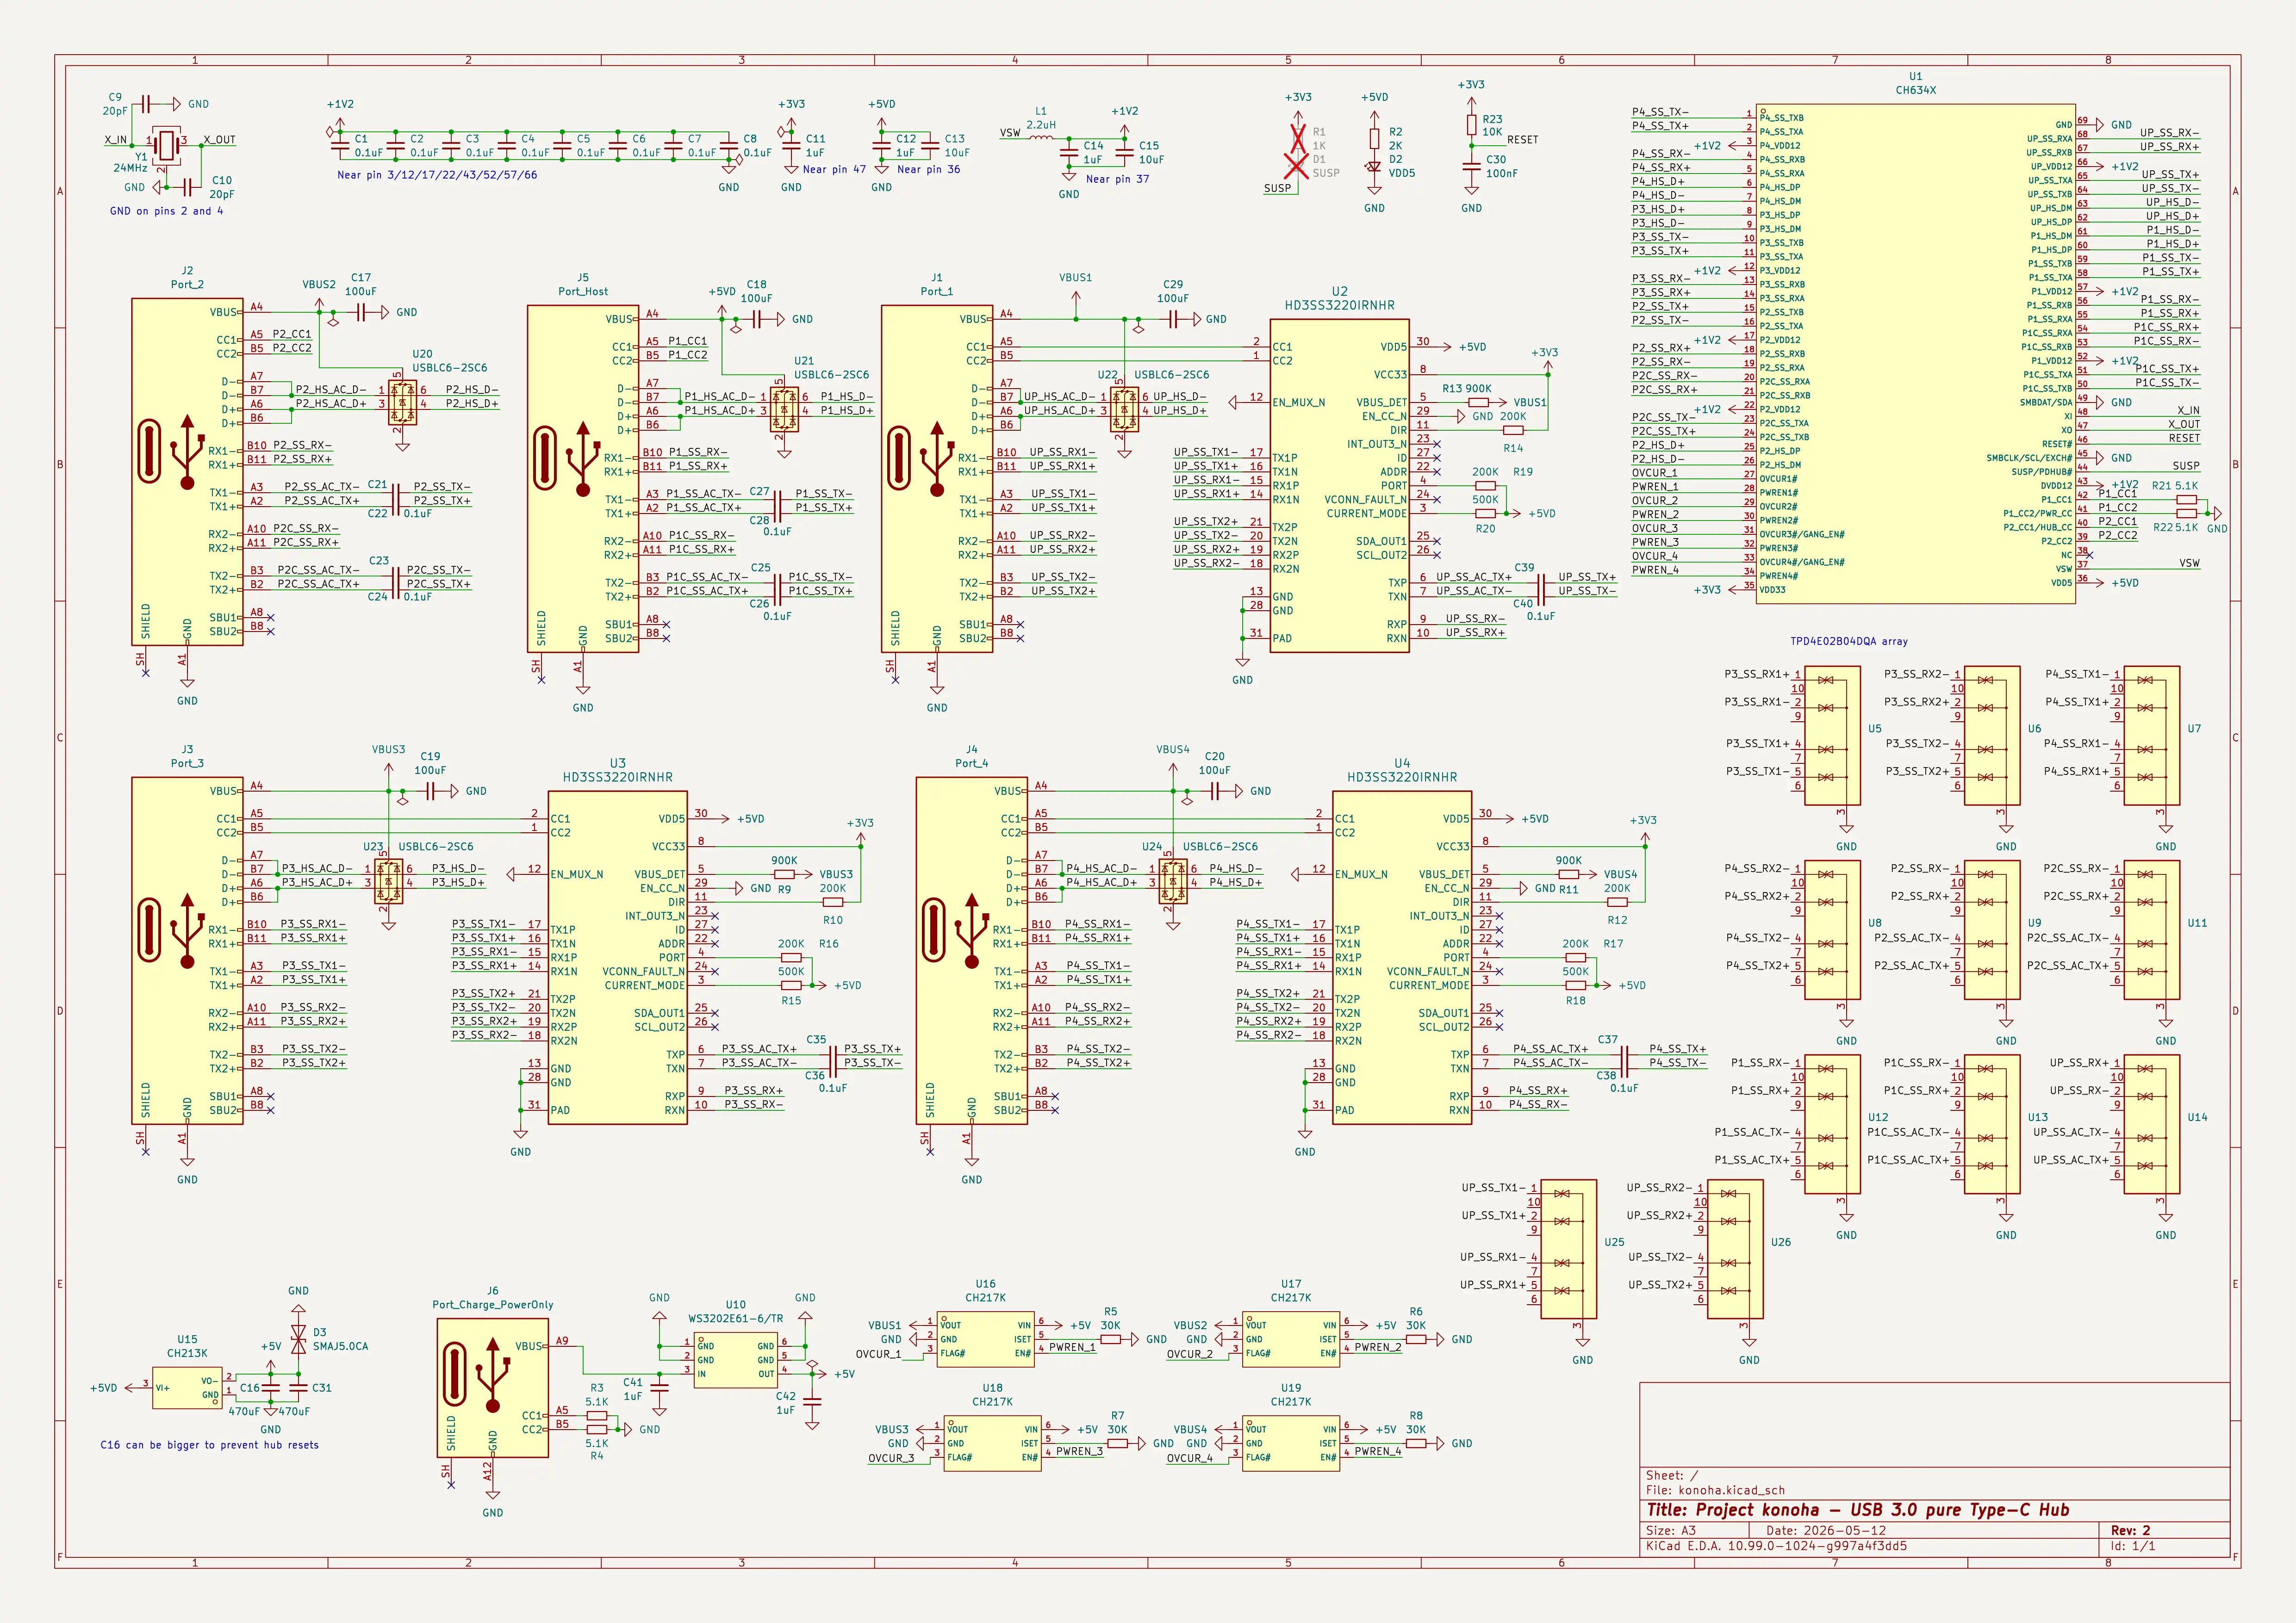
Task: Select the U11 TVS array symbol
Action: [x=2151, y=929]
